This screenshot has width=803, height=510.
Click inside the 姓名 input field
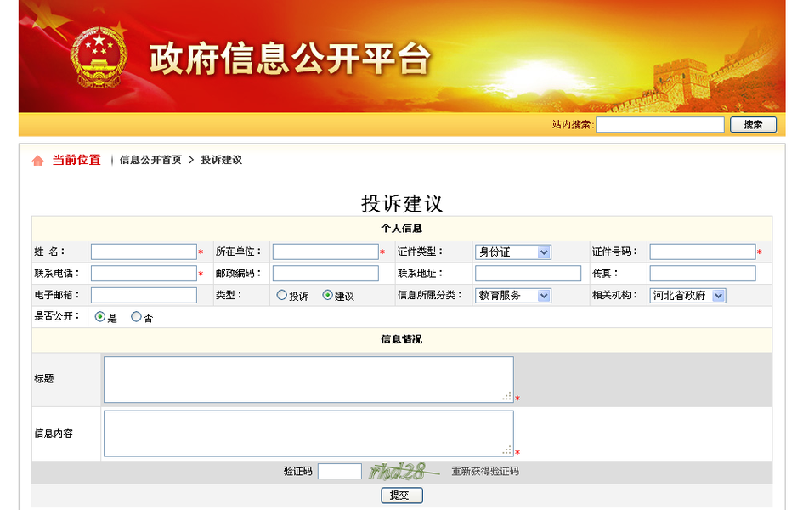point(143,252)
